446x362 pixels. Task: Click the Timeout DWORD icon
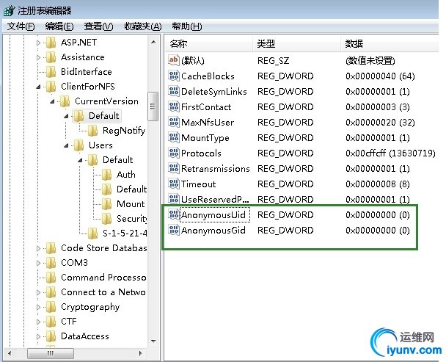click(174, 184)
